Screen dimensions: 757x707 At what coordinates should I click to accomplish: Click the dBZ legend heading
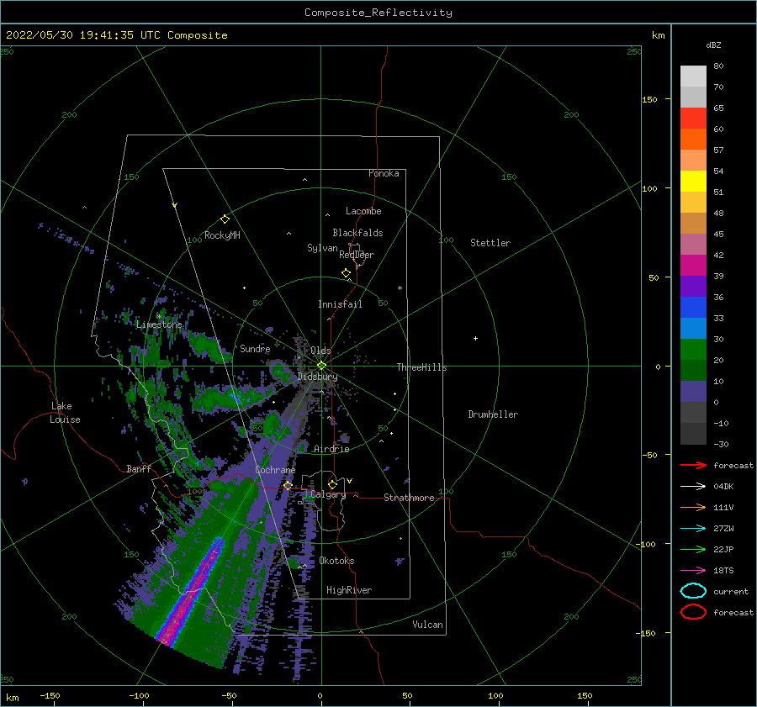click(x=713, y=45)
